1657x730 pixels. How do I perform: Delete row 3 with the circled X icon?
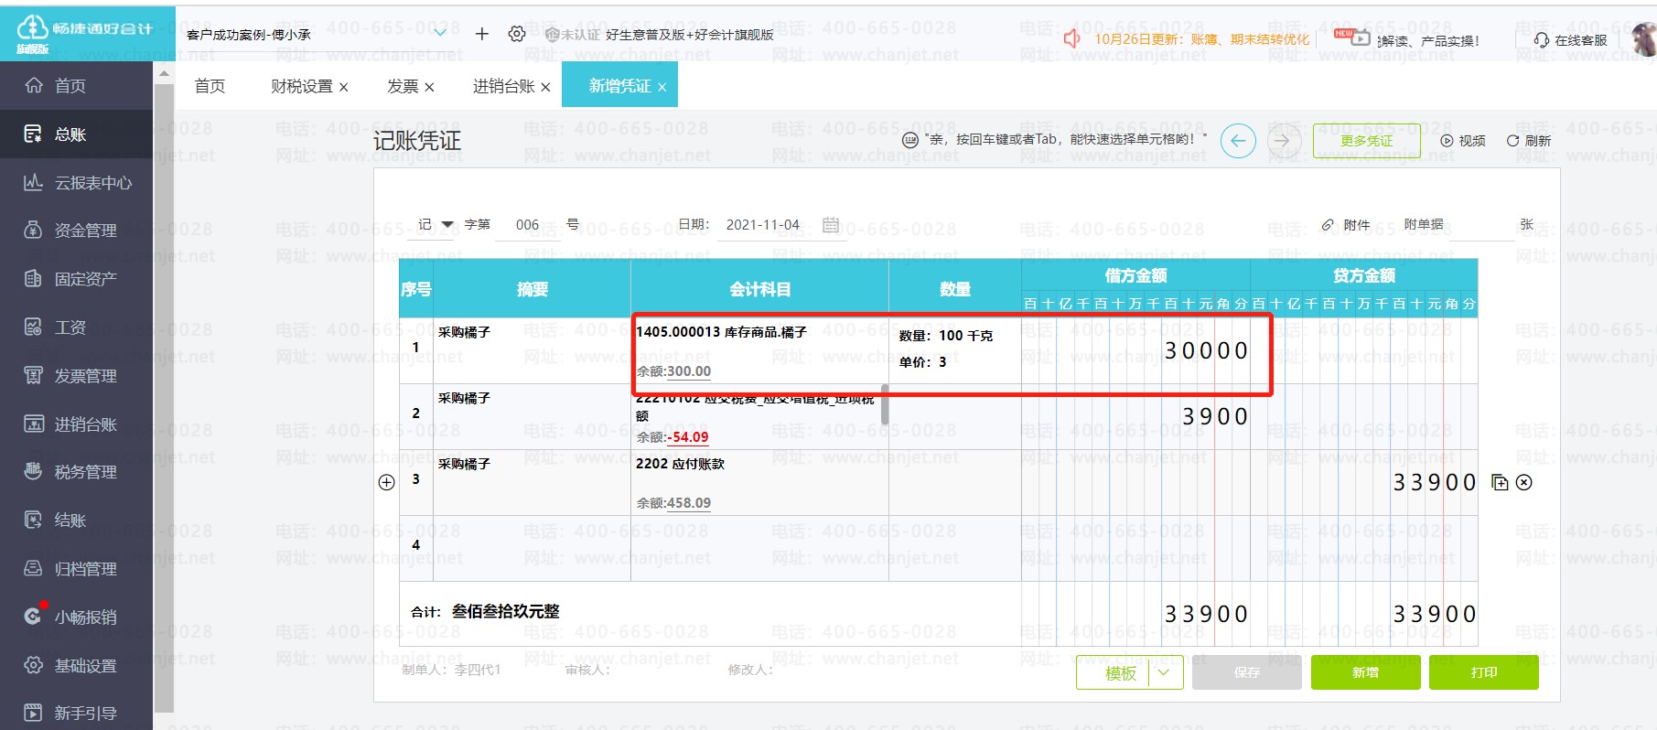1524,482
